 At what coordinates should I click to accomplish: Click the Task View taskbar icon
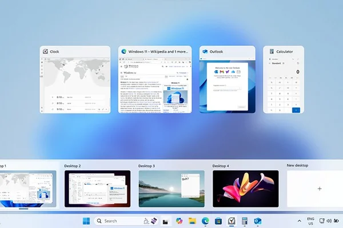click(166, 221)
